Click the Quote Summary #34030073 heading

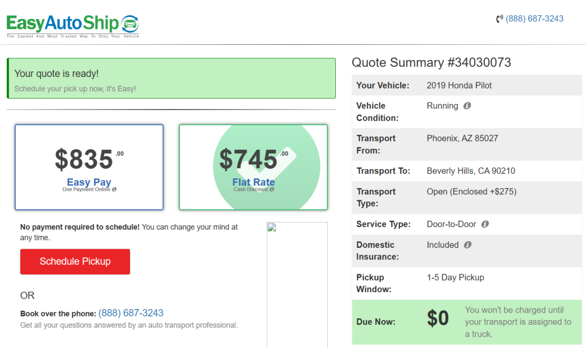[431, 62]
